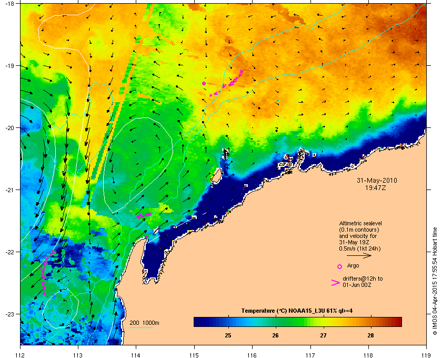Click the 0.5m/s velocity scale arrow
The width and height of the screenshot is (442, 358).
359,256
